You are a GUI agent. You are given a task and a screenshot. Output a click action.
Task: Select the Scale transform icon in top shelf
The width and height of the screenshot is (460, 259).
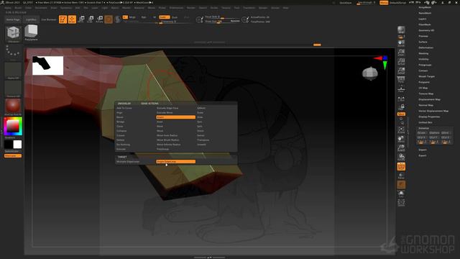[x=91, y=19]
